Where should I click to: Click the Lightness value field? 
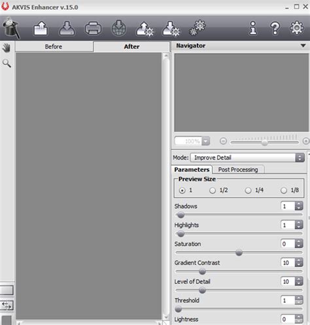click(x=288, y=319)
